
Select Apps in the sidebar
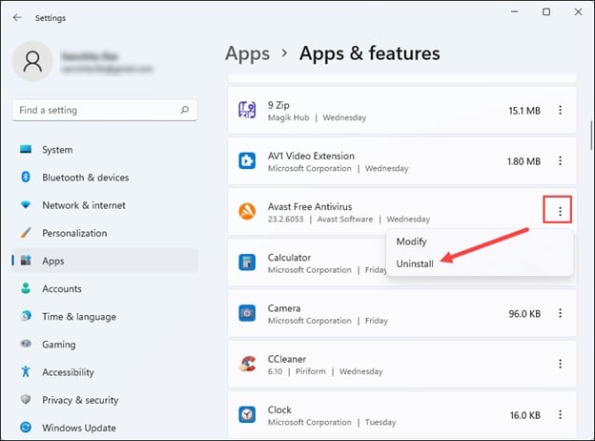[x=105, y=261]
